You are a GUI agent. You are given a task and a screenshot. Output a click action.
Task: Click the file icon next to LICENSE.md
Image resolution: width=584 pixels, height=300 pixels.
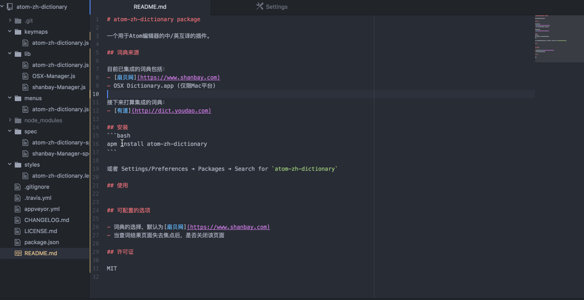pos(18,231)
